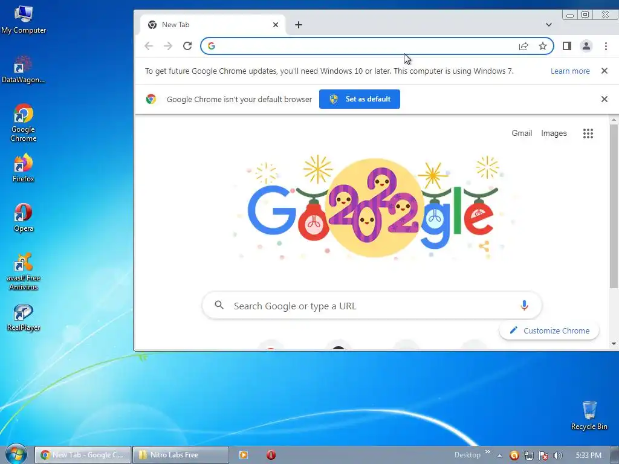Click Set as default button
Screen dimensions: 619x464
pyautogui.click(x=359, y=99)
